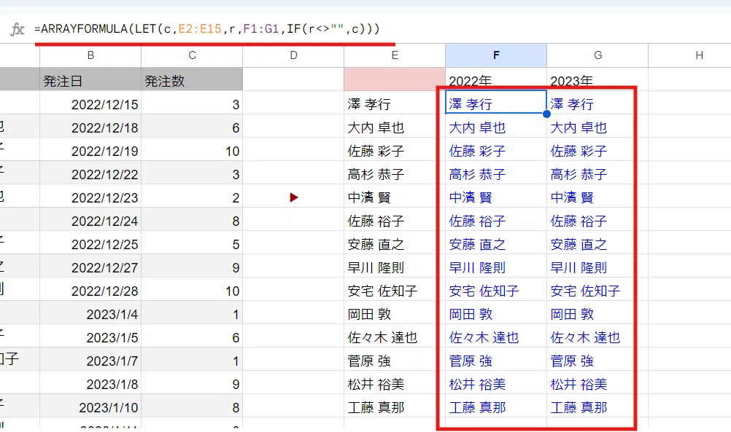Screen dimensions: 731x432
Task: Click 澤 孝行 in column E
Action: pyautogui.click(x=395, y=103)
